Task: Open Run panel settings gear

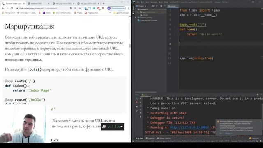Action: point(258,95)
